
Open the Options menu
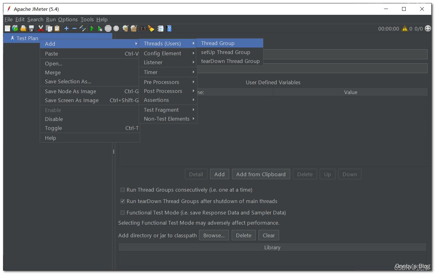point(68,19)
